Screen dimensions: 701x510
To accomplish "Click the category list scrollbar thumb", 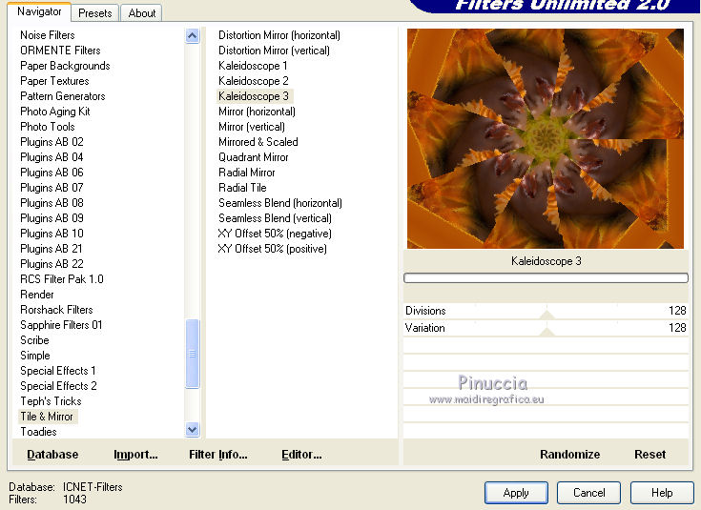I will (193, 354).
